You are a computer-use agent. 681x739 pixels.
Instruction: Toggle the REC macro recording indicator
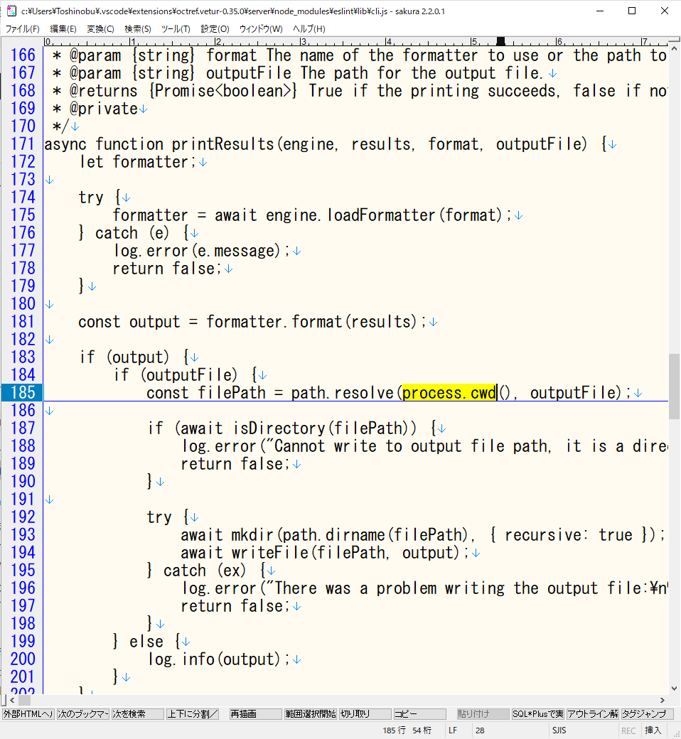tap(628, 730)
